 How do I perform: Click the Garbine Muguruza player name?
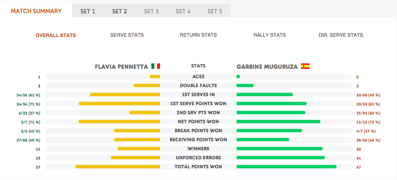(x=267, y=67)
